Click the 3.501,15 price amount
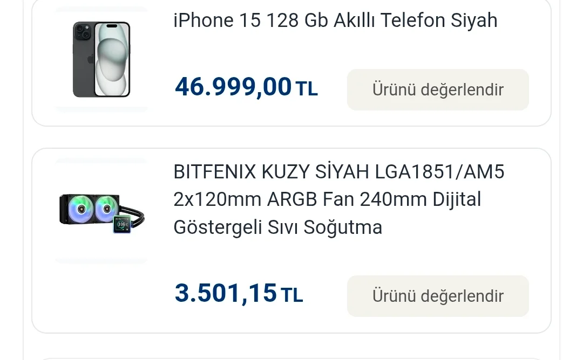Screen dimensions: 583x360 tap(226, 293)
